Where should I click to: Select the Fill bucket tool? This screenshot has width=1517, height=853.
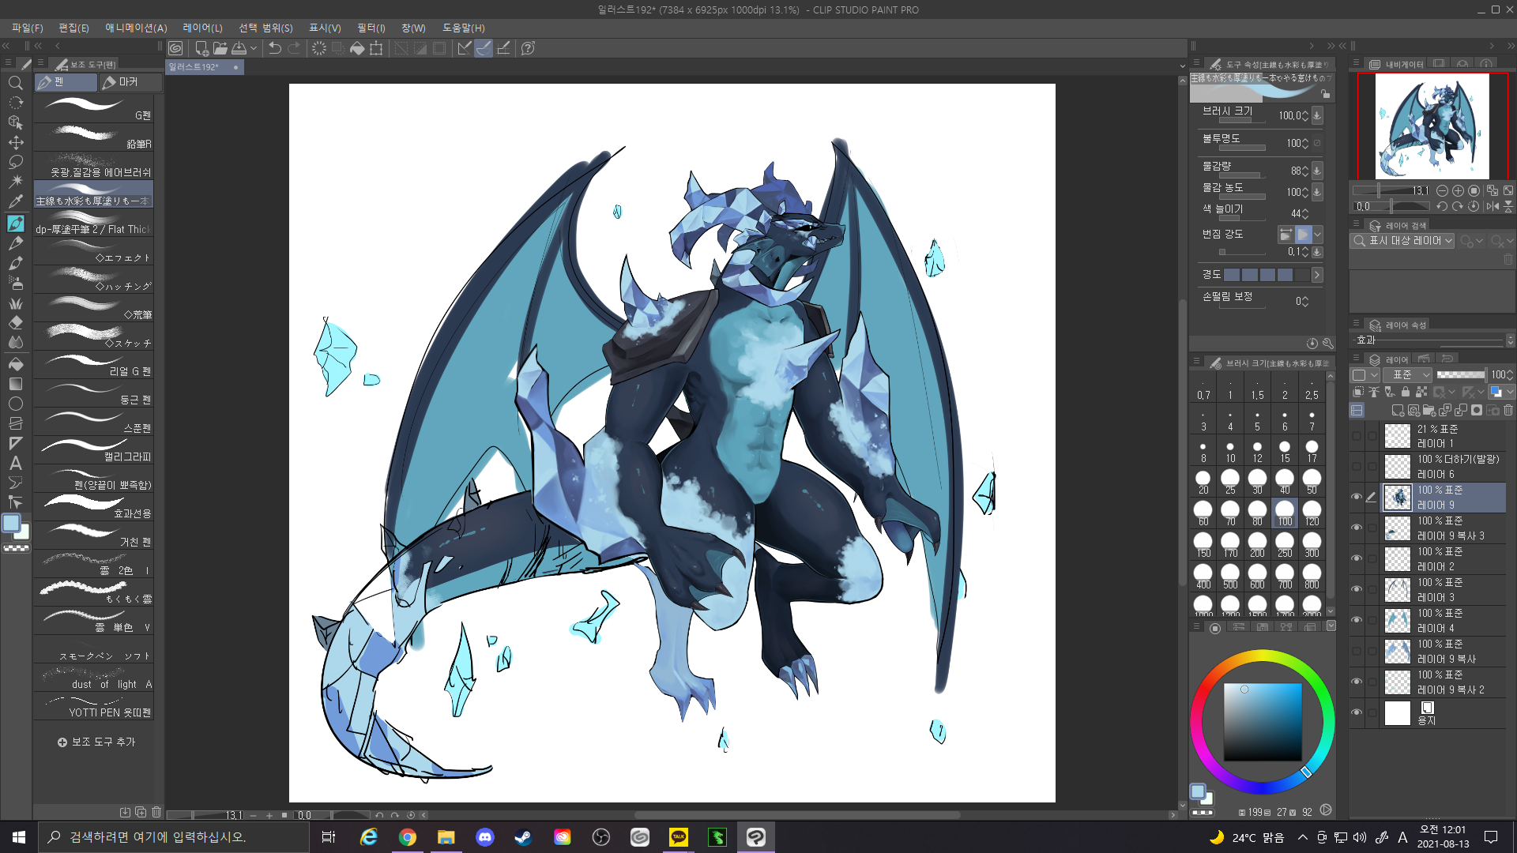tap(15, 364)
